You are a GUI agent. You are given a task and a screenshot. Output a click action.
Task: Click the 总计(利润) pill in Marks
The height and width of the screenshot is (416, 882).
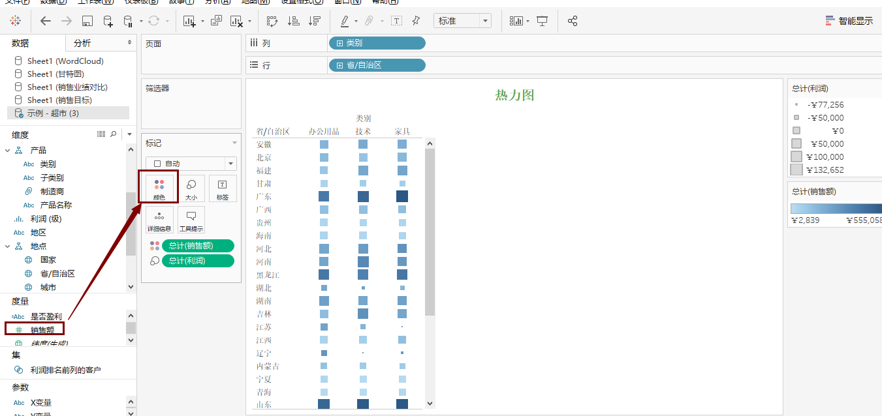[198, 261]
